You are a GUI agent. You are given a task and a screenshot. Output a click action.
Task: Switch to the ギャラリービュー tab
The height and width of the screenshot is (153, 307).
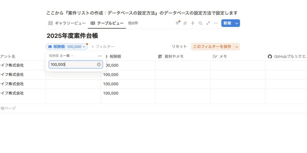tap(67, 23)
